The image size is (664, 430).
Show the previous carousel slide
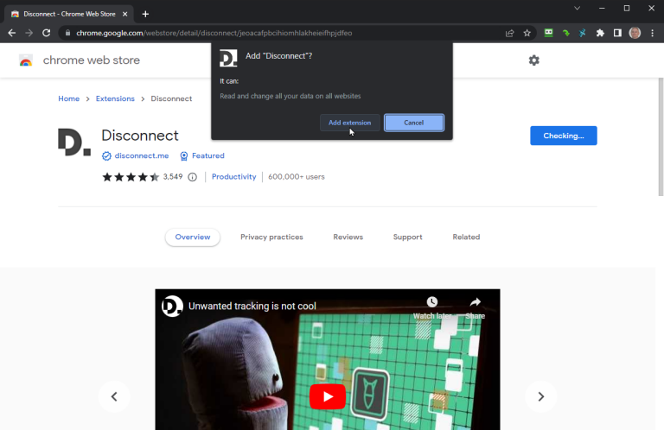[114, 396]
